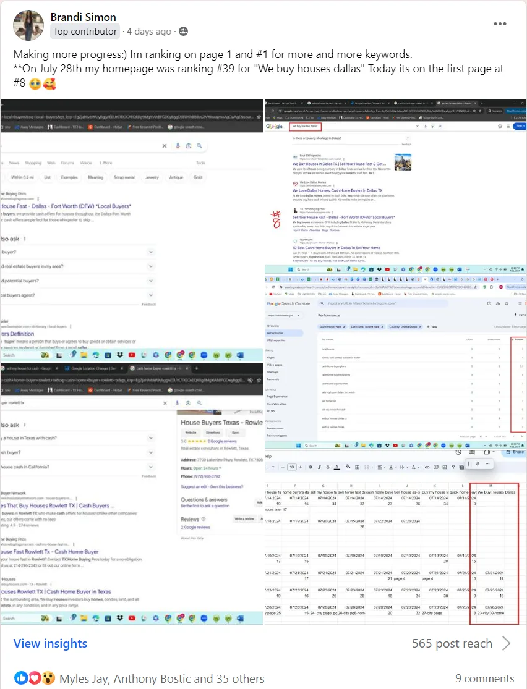Open the Google Search Console Performance screenshot
Viewport: 527px width, 689px height.
tap(395, 361)
